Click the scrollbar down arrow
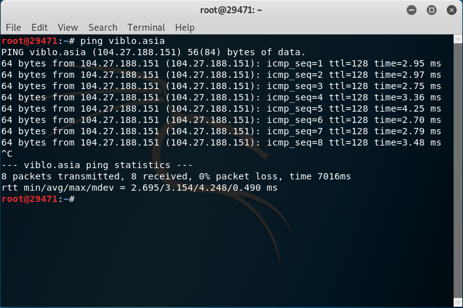Screen dimensions: 463x308 [x=458, y=302]
